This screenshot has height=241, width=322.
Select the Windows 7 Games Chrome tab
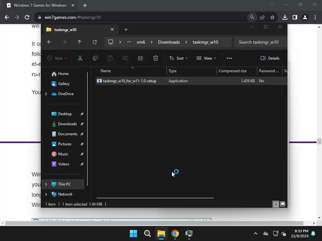(40, 5)
